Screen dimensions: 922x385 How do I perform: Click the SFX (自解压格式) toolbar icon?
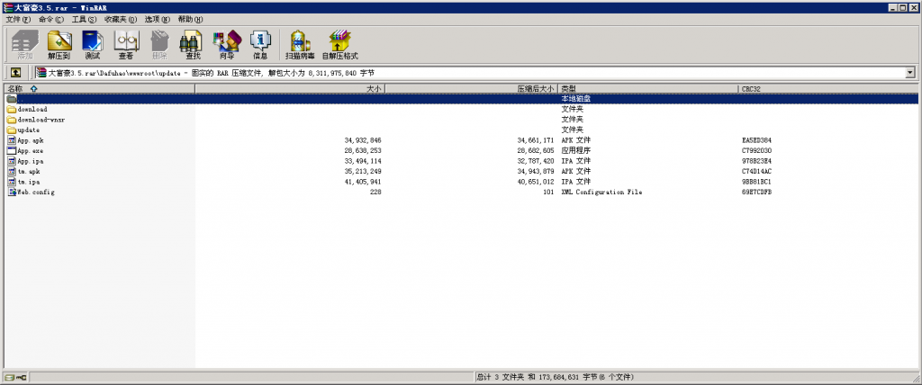[340, 44]
